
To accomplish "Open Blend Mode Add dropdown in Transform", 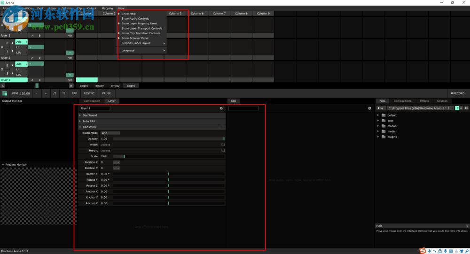I will [110, 133].
